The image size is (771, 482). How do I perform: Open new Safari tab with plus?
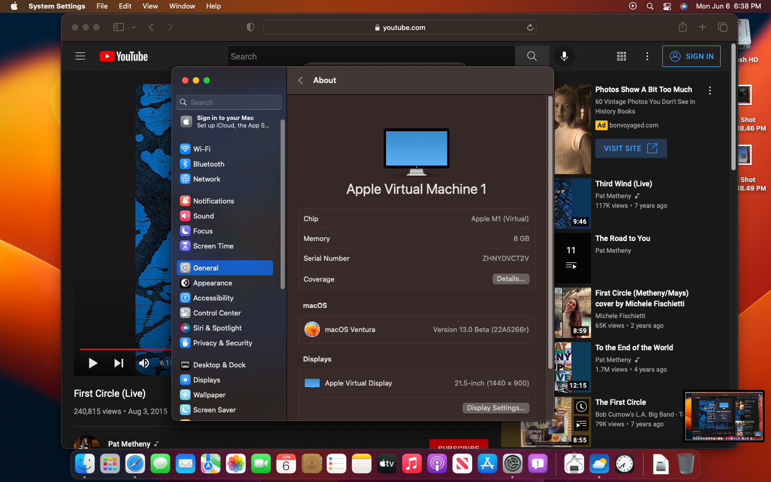702,27
